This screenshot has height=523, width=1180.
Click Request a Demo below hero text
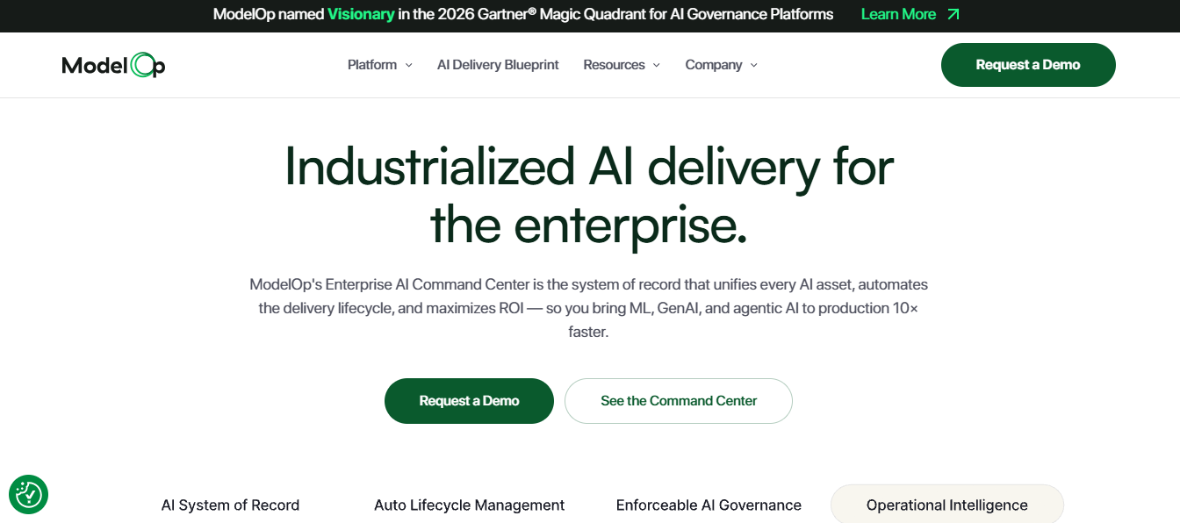tap(469, 401)
